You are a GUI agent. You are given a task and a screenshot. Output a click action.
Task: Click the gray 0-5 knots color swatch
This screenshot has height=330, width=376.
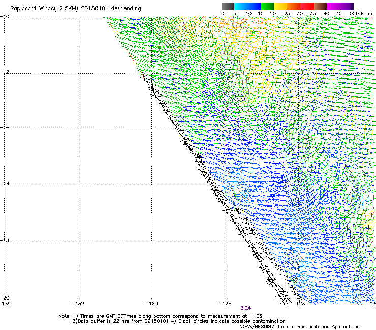[228, 6]
